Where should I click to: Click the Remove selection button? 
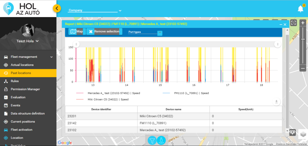point(104,32)
